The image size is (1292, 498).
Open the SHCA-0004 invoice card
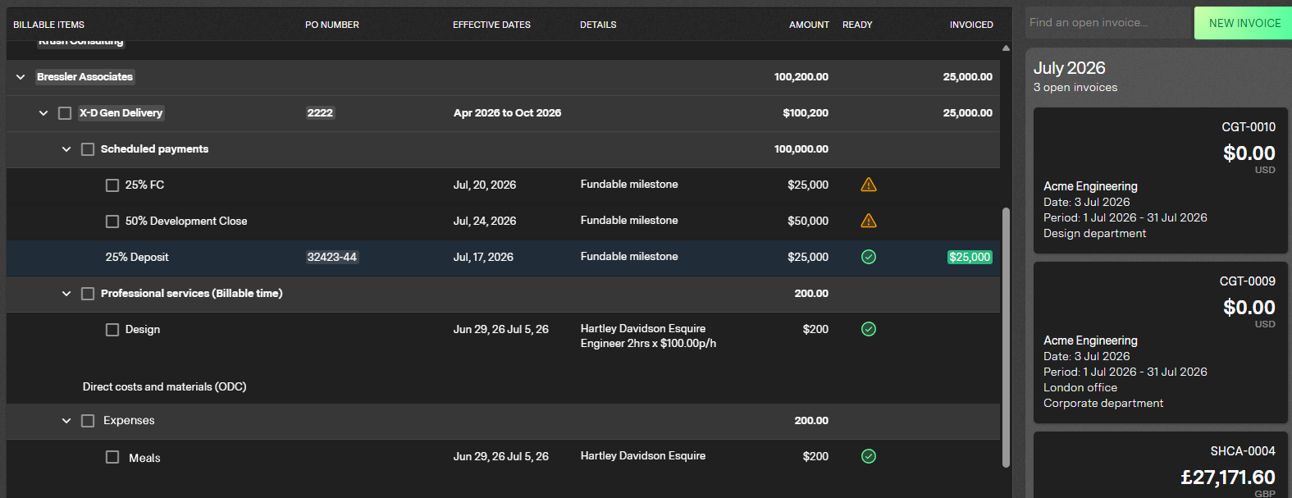[1160, 465]
